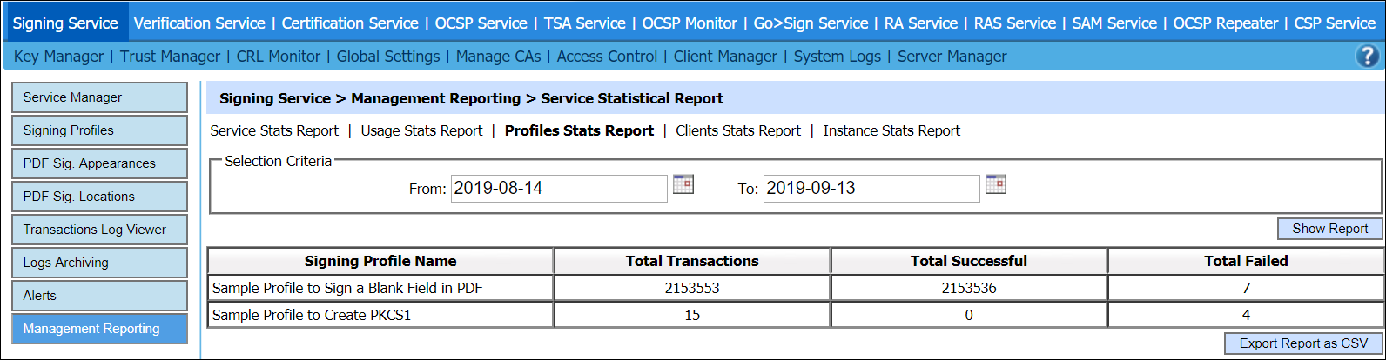Go to the Alerts sidebar section

99,296
